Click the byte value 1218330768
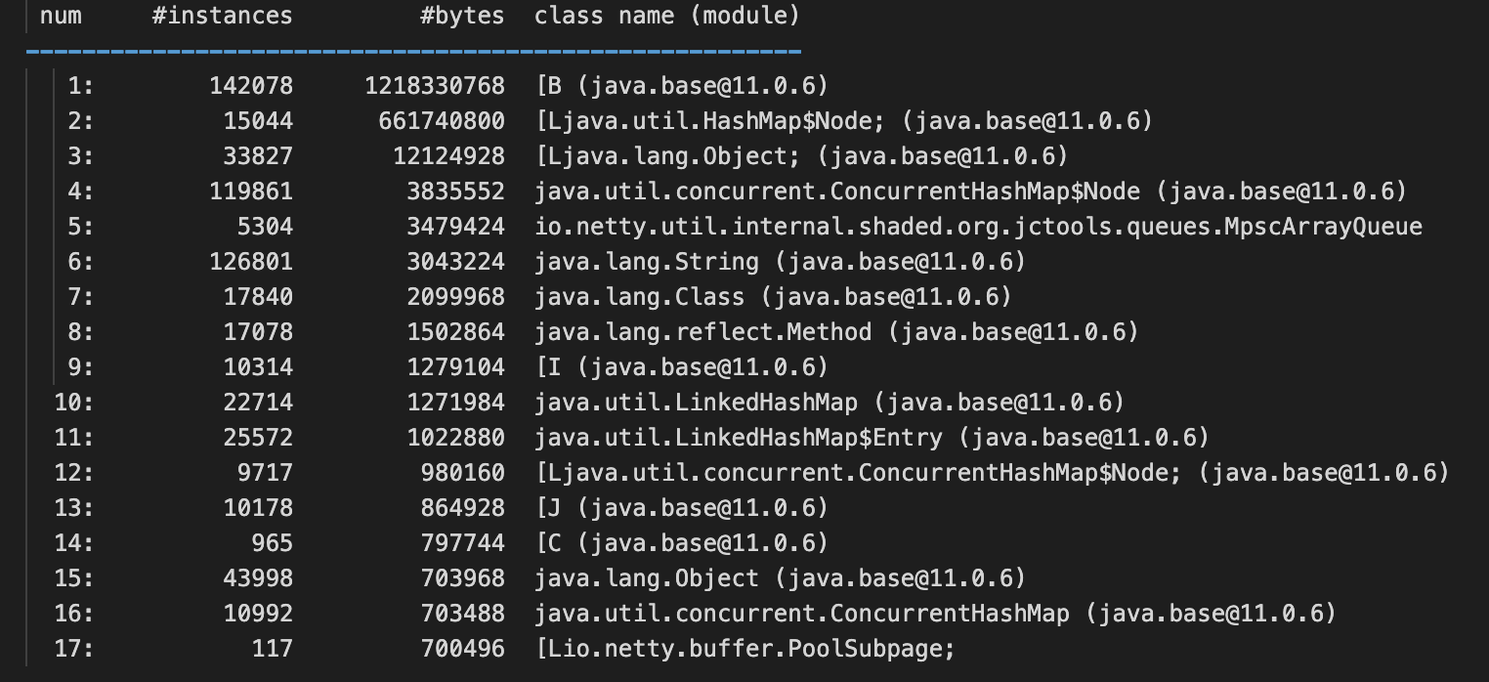Image resolution: width=1489 pixels, height=682 pixels. pyautogui.click(x=435, y=86)
